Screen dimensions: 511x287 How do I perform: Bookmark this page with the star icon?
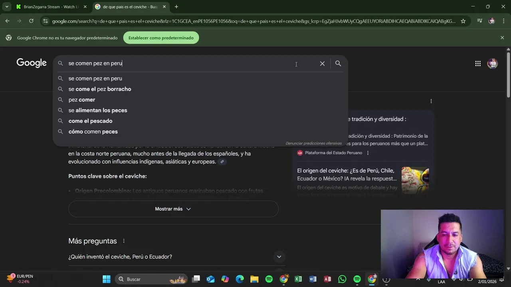(x=463, y=21)
